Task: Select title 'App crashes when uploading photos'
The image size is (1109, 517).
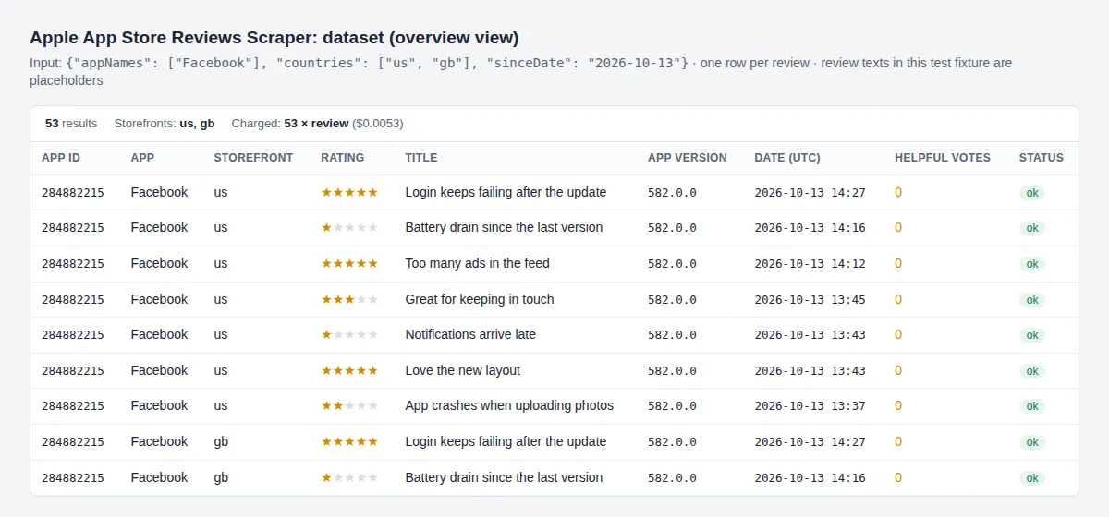Action: (x=509, y=405)
